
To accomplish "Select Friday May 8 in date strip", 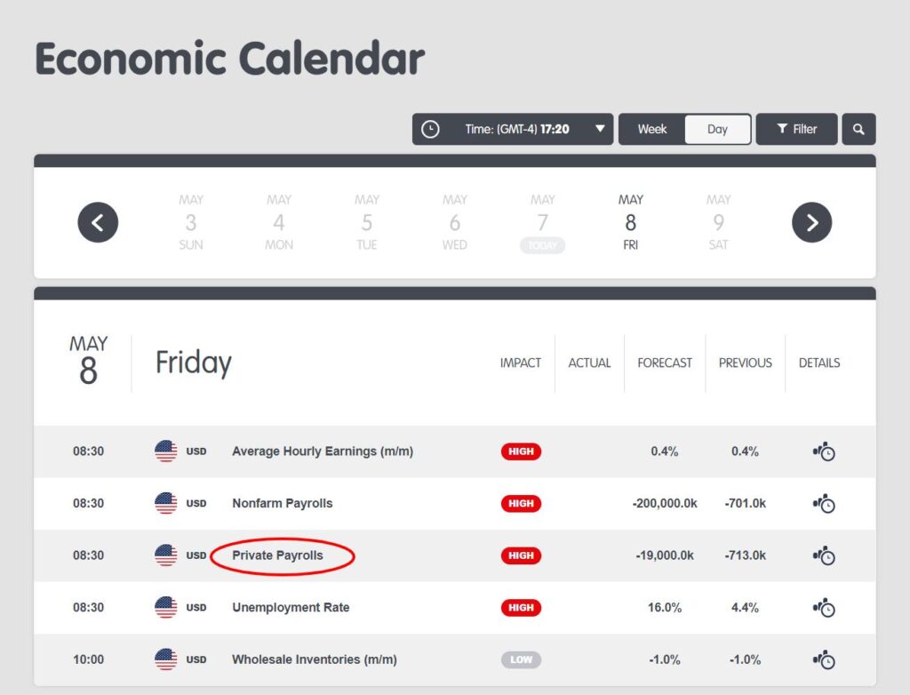I will click(x=630, y=222).
